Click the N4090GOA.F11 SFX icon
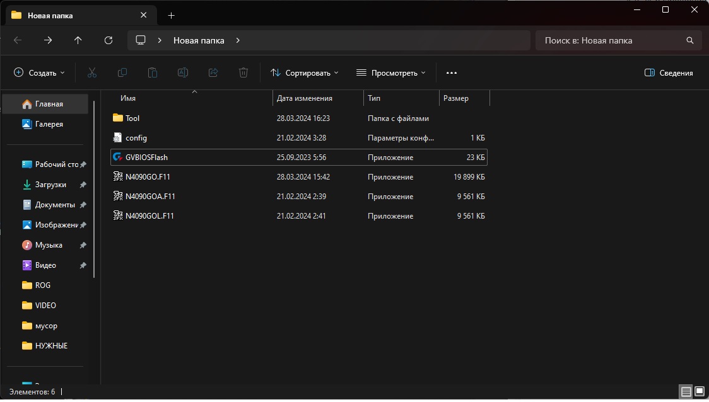The height and width of the screenshot is (402, 709). (x=117, y=197)
